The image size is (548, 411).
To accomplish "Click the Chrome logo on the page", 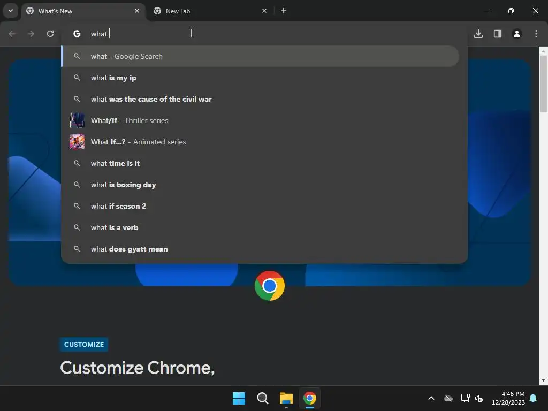I will click(x=270, y=286).
